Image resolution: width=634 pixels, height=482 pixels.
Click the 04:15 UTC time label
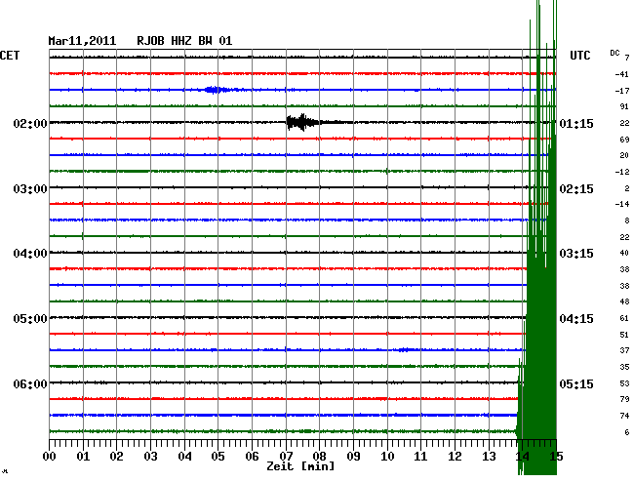(x=576, y=319)
